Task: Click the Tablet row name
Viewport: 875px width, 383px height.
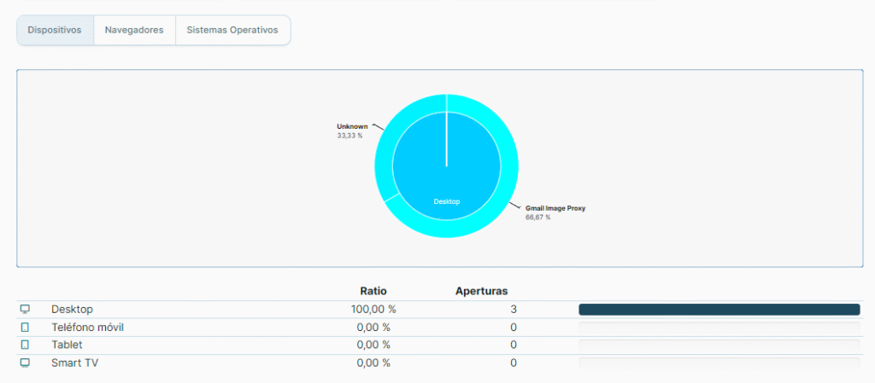Action: pos(67,345)
